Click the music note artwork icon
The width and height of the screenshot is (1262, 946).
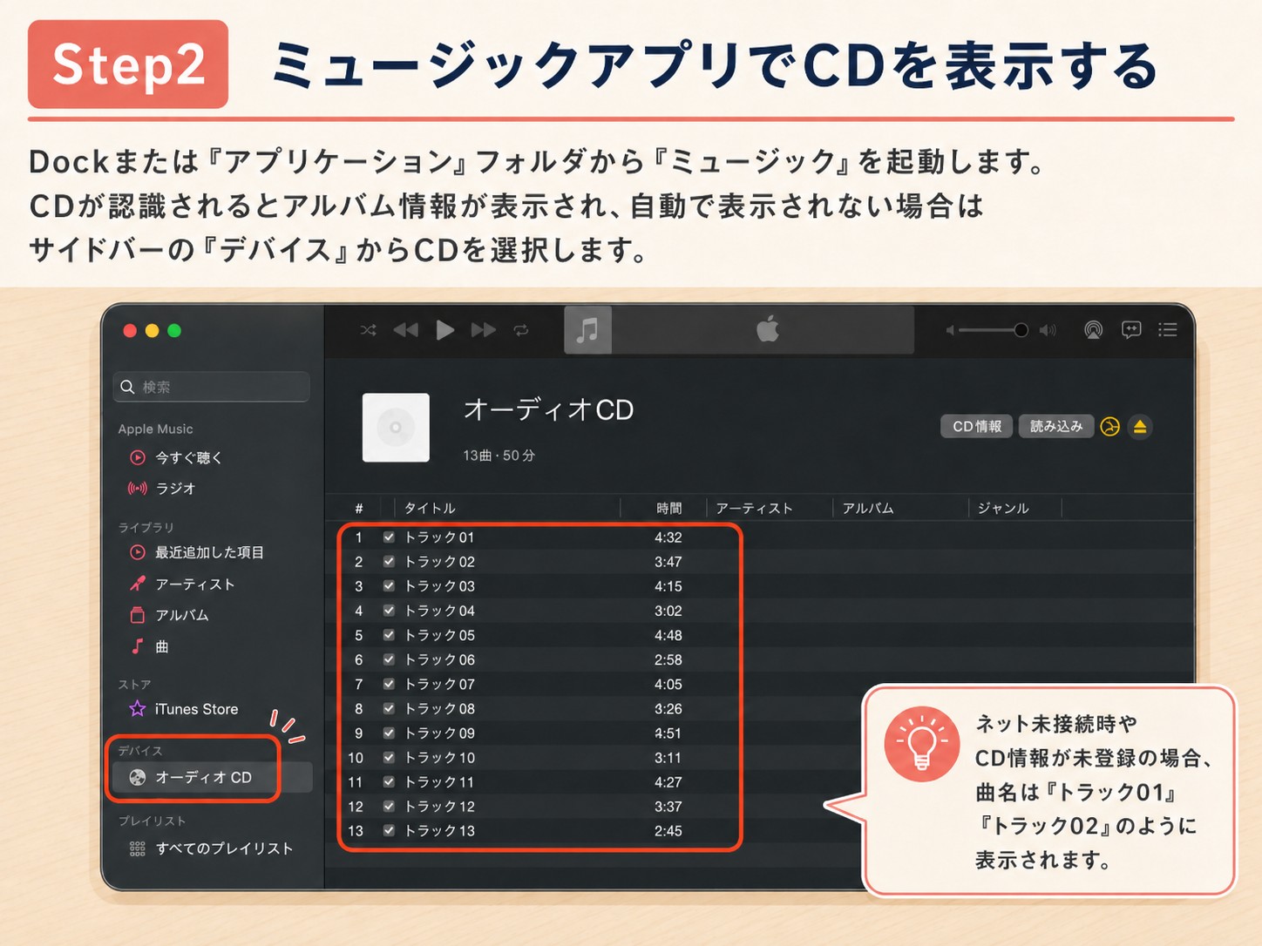(587, 330)
